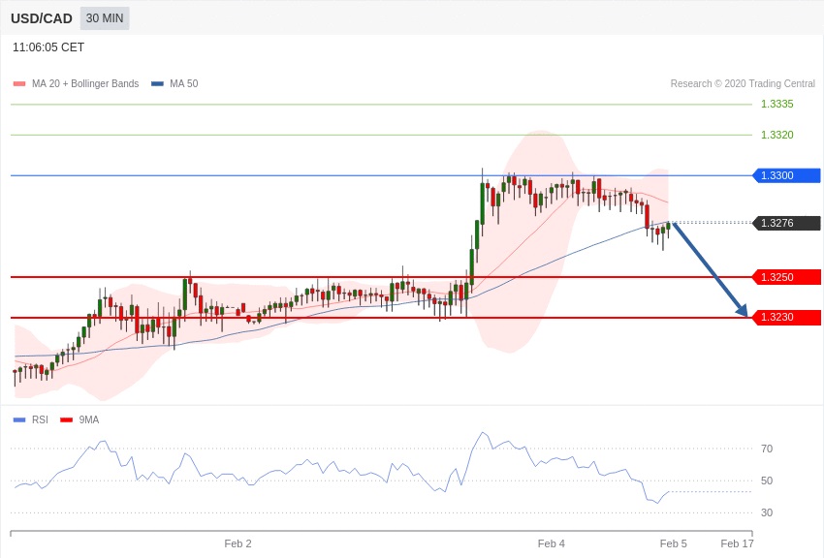Click the USD/CAD pair title
Screen dimensions: 824x558
tap(42, 18)
